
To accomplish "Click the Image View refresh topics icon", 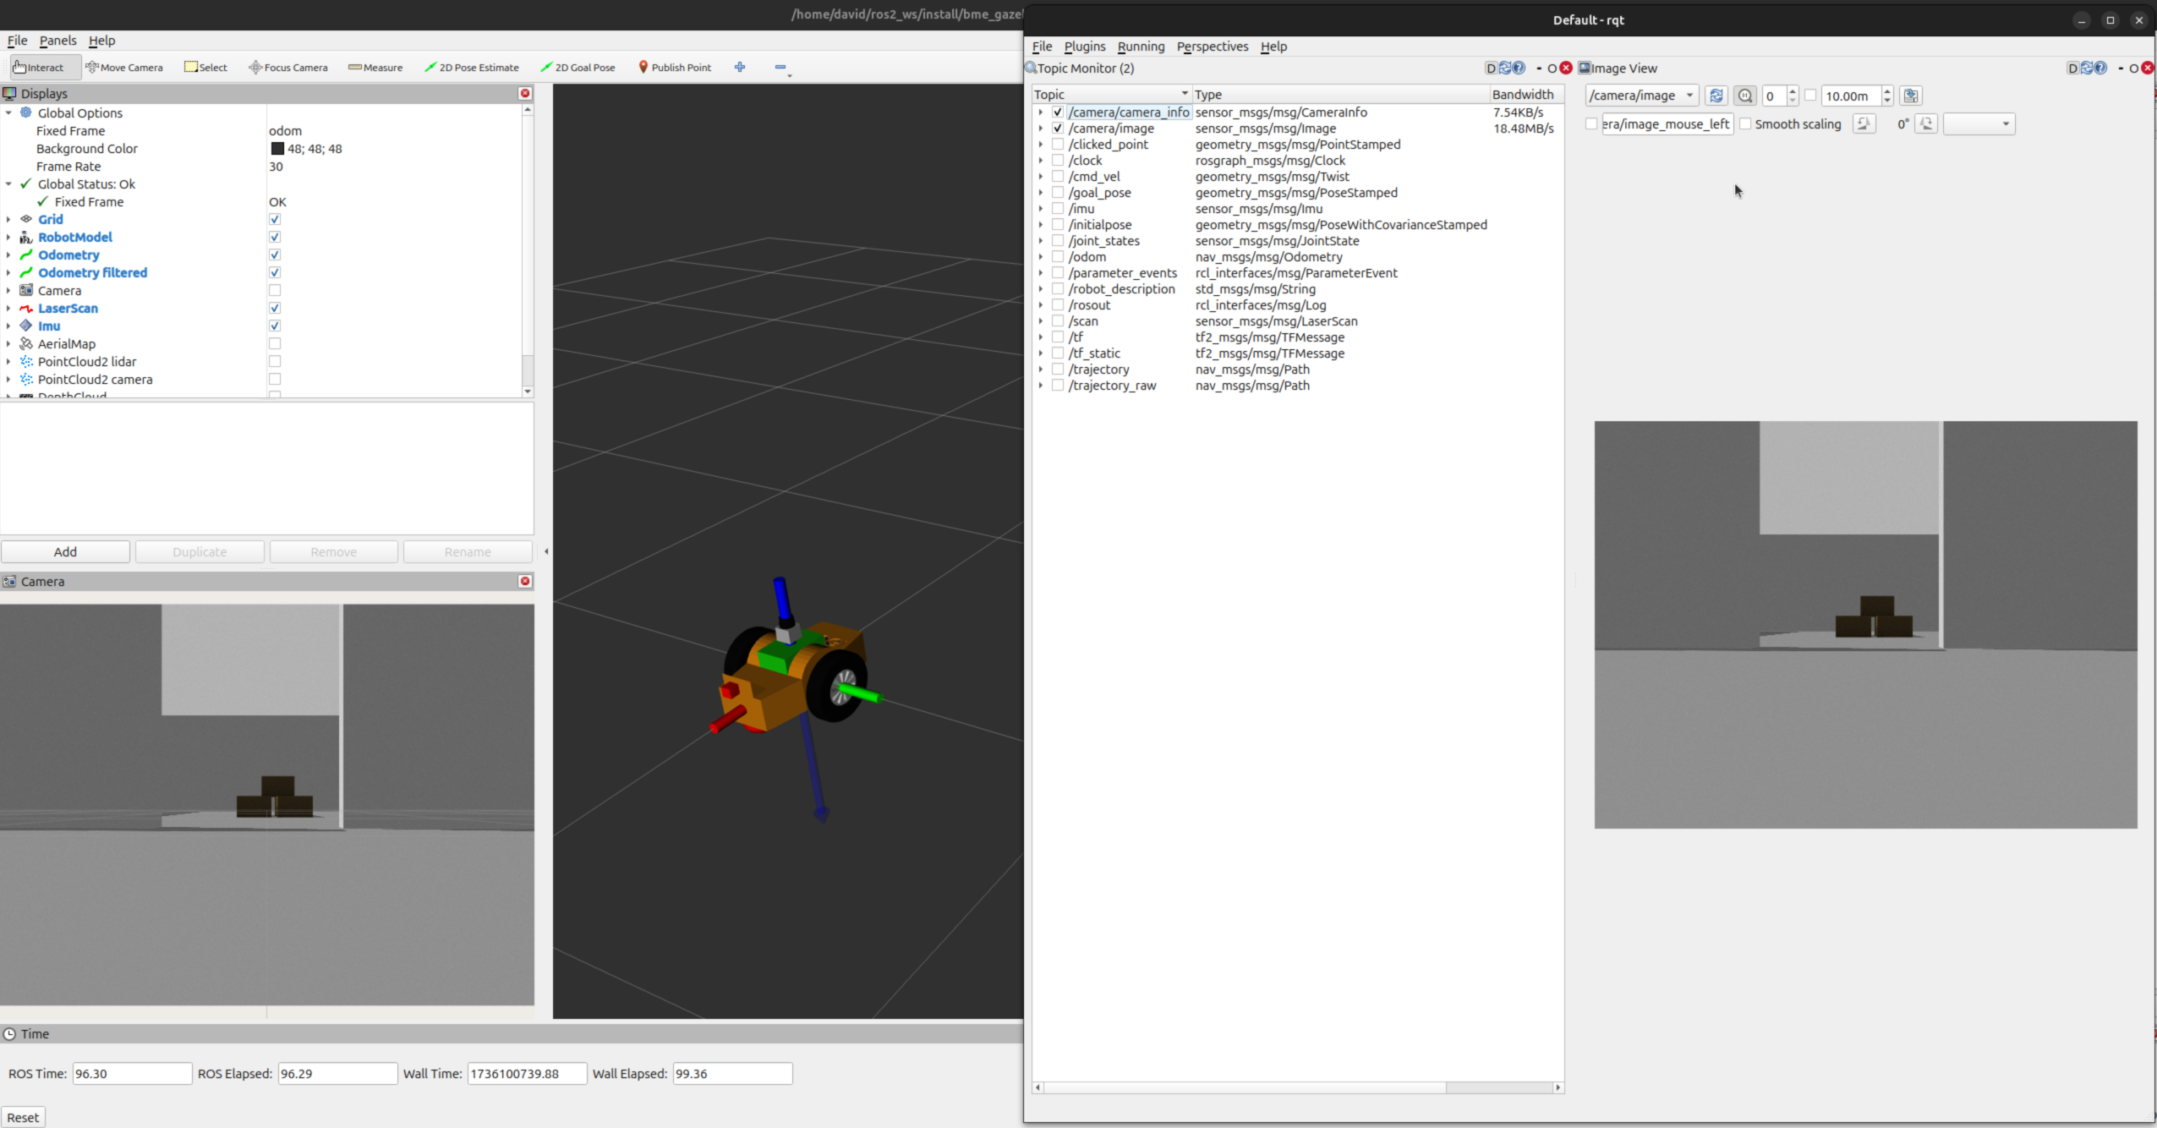I will pos(1716,96).
